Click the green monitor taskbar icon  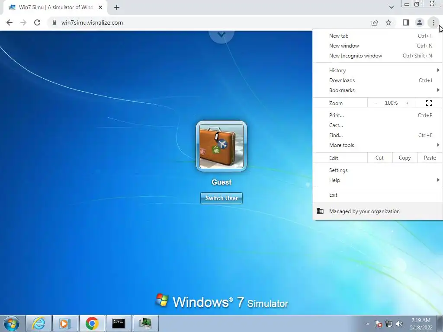point(145,323)
